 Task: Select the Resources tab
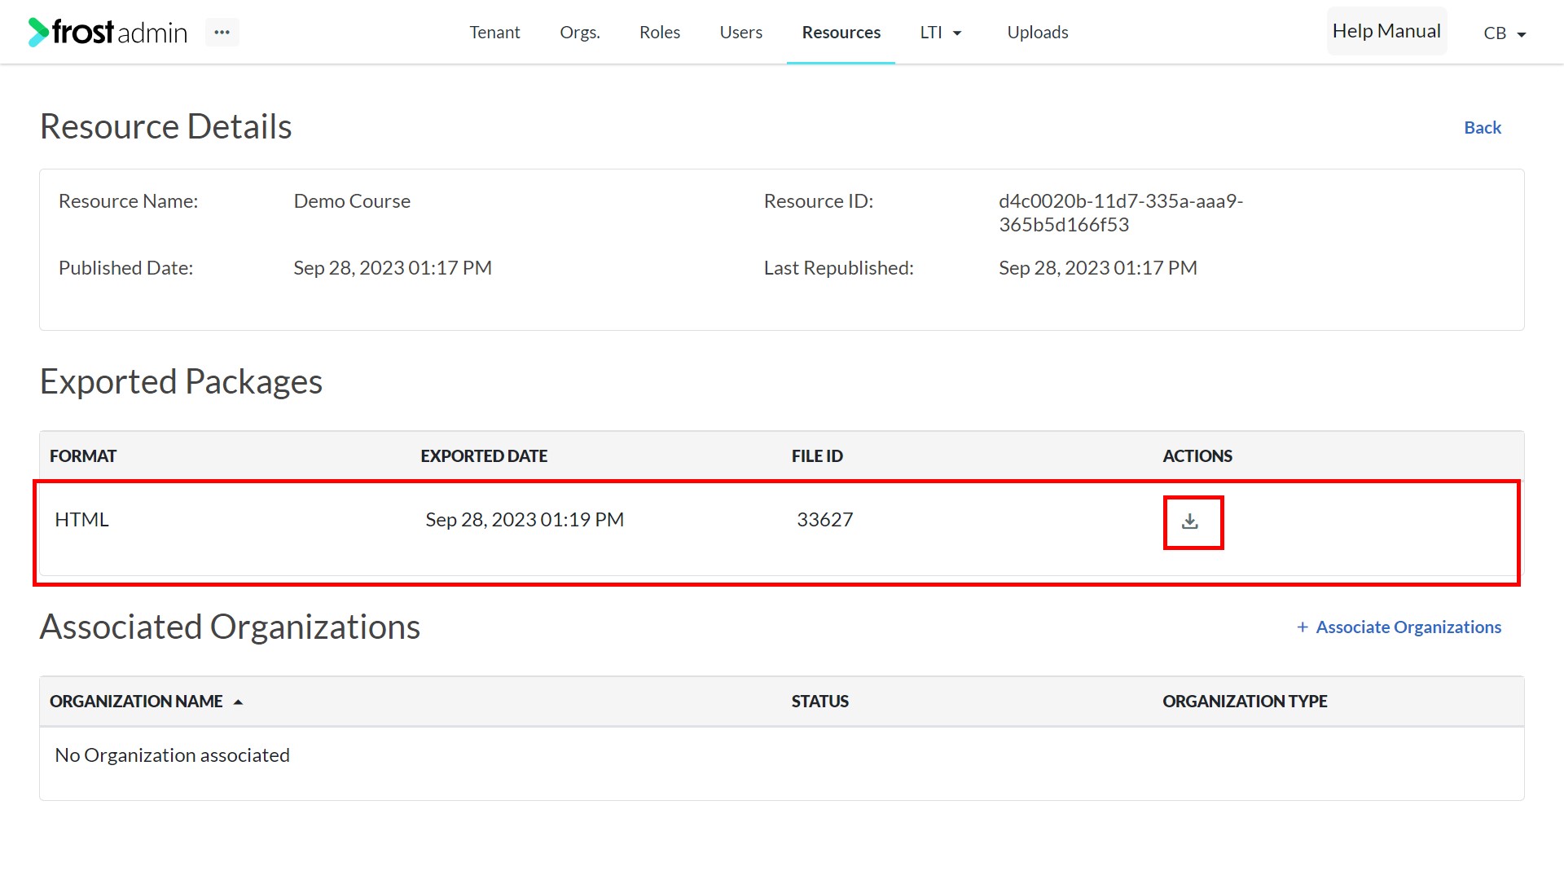pos(841,33)
